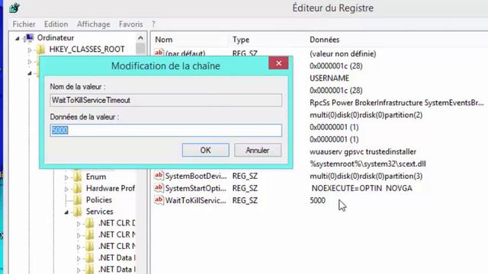
Task: Select the HKEY_CLASSES_ROOT folder icon
Action: [41, 49]
